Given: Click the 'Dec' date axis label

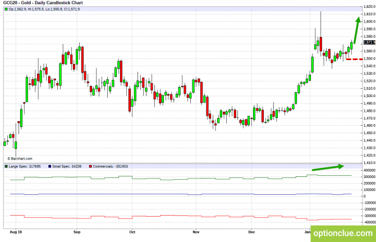Looking at the screenshot, I should point(251,232).
